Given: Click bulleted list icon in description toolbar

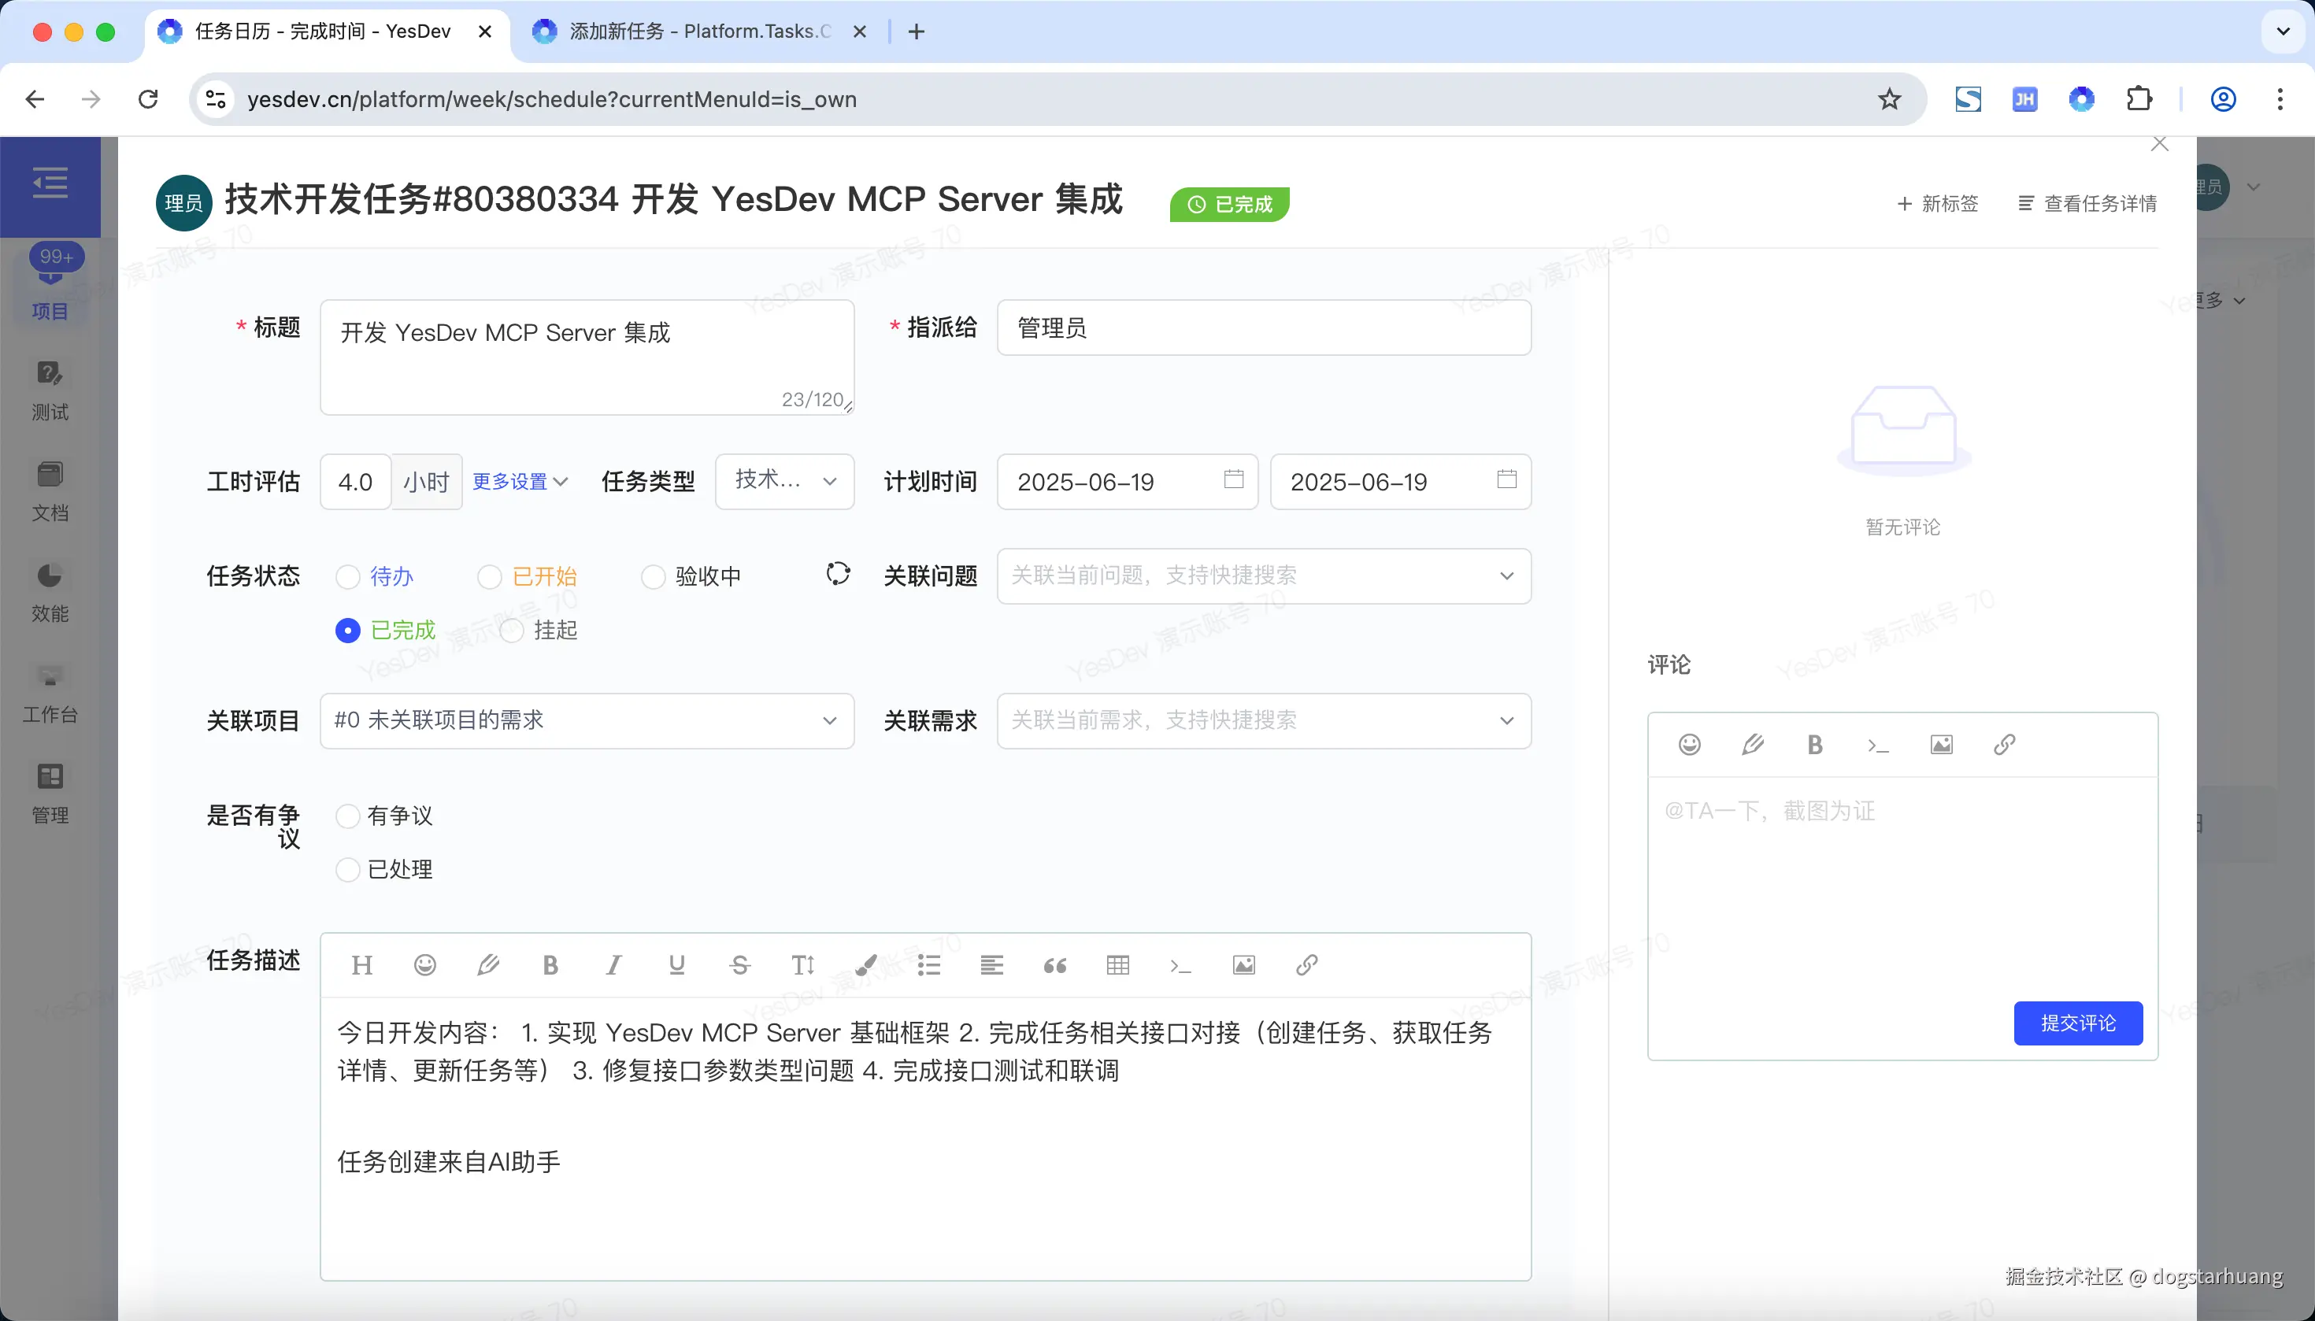Looking at the screenshot, I should pyautogui.click(x=928, y=965).
